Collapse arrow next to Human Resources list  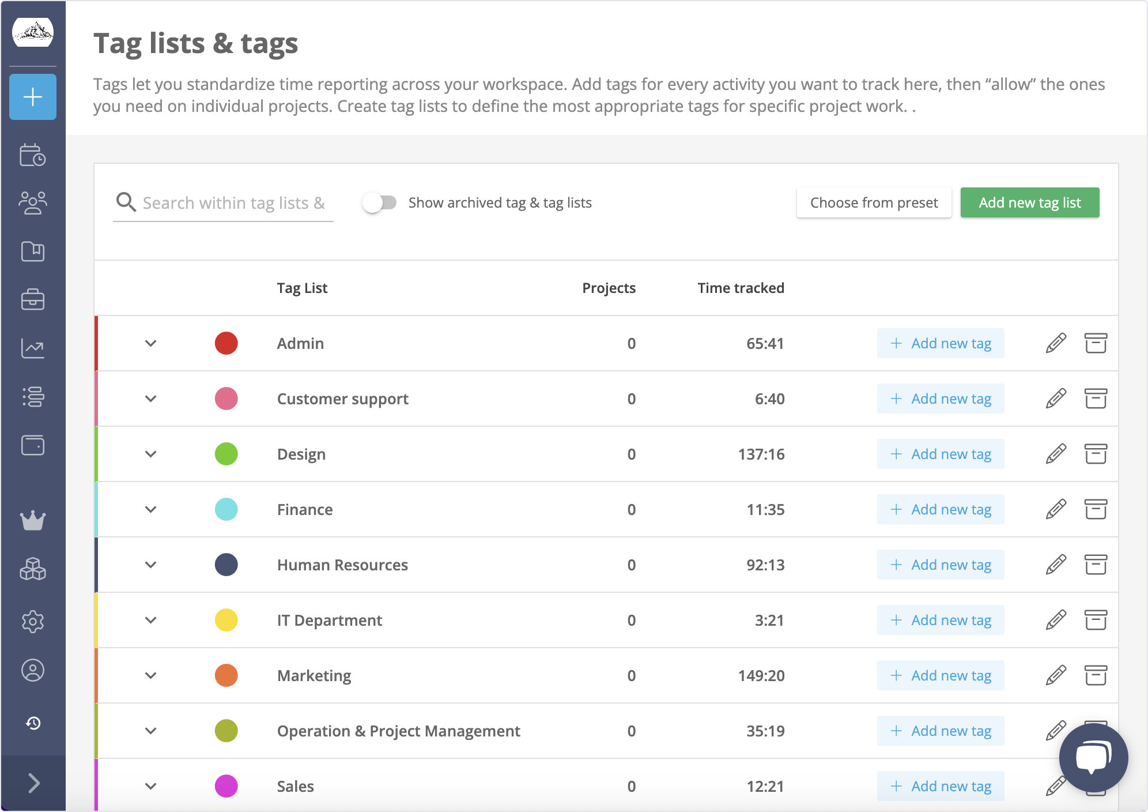coord(151,565)
